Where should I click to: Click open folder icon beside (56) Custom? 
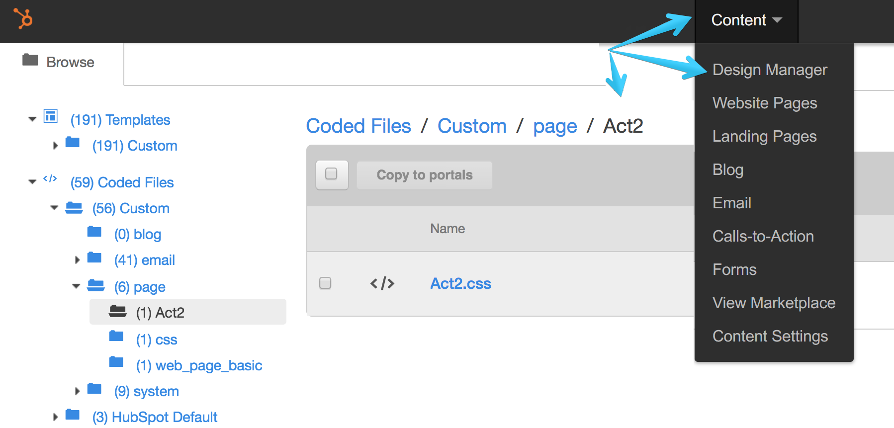pos(74,207)
